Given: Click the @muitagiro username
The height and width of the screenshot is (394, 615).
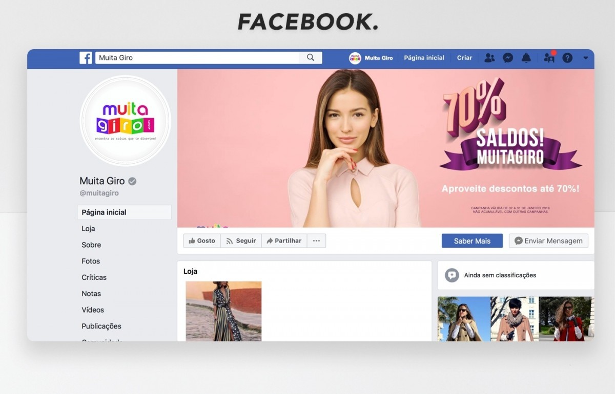Looking at the screenshot, I should [x=99, y=193].
